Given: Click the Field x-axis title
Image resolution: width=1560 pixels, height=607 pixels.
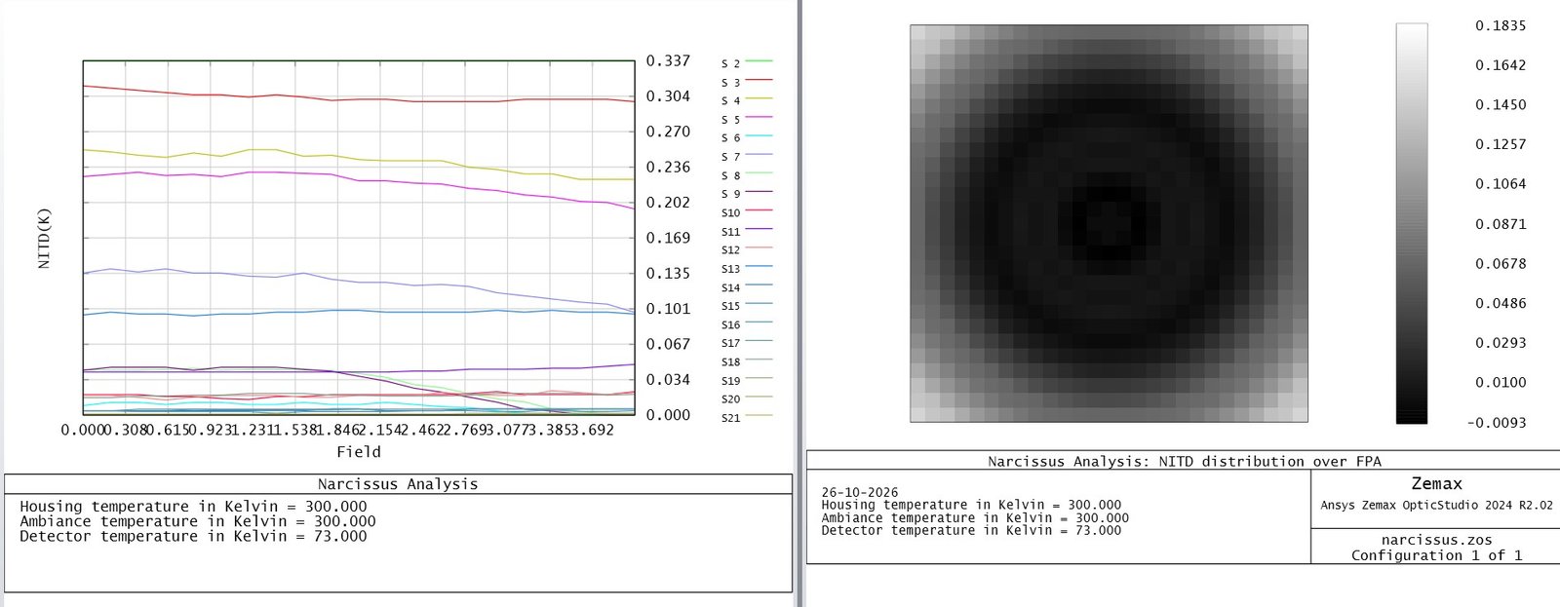Looking at the screenshot, I should point(359,452).
